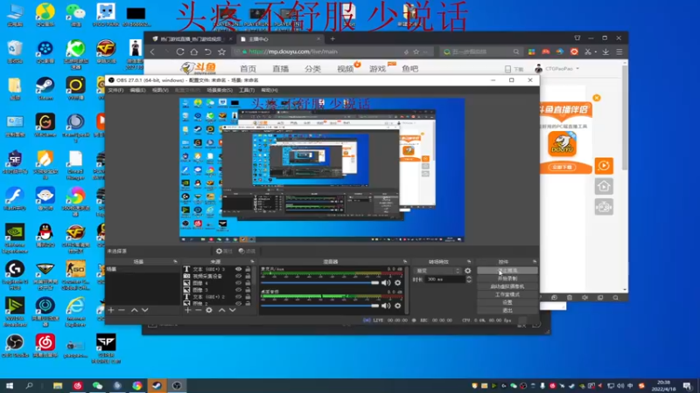Click 开始录制 button in Controls
This screenshot has width=700, height=393.
(x=507, y=279)
